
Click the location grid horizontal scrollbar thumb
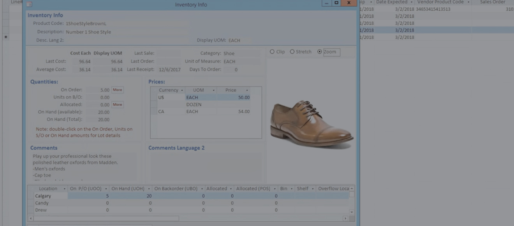tap(105, 219)
